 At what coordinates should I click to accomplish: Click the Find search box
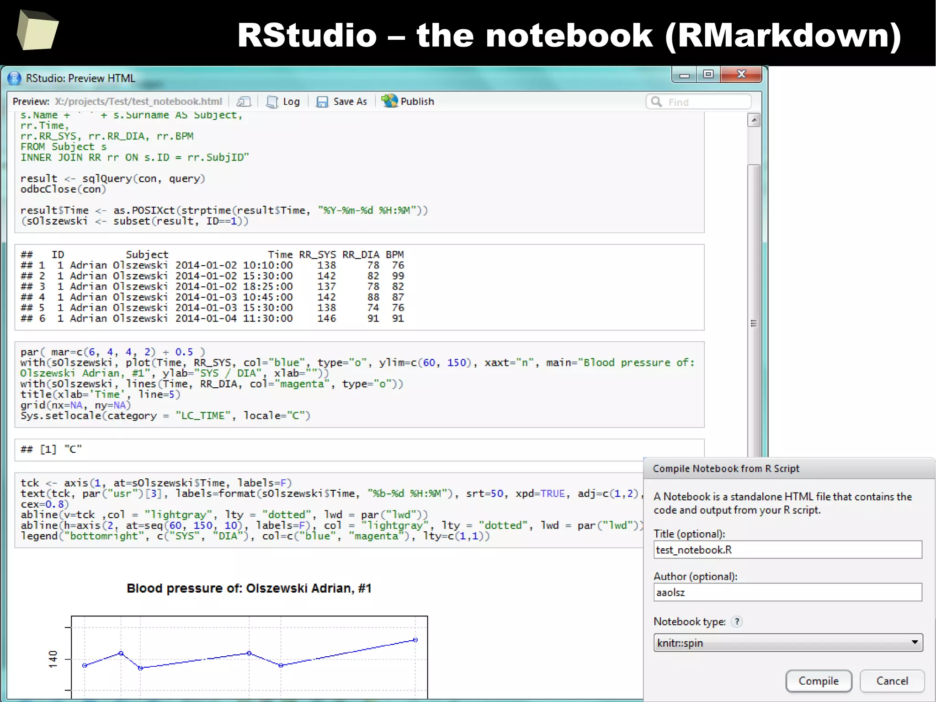(698, 102)
